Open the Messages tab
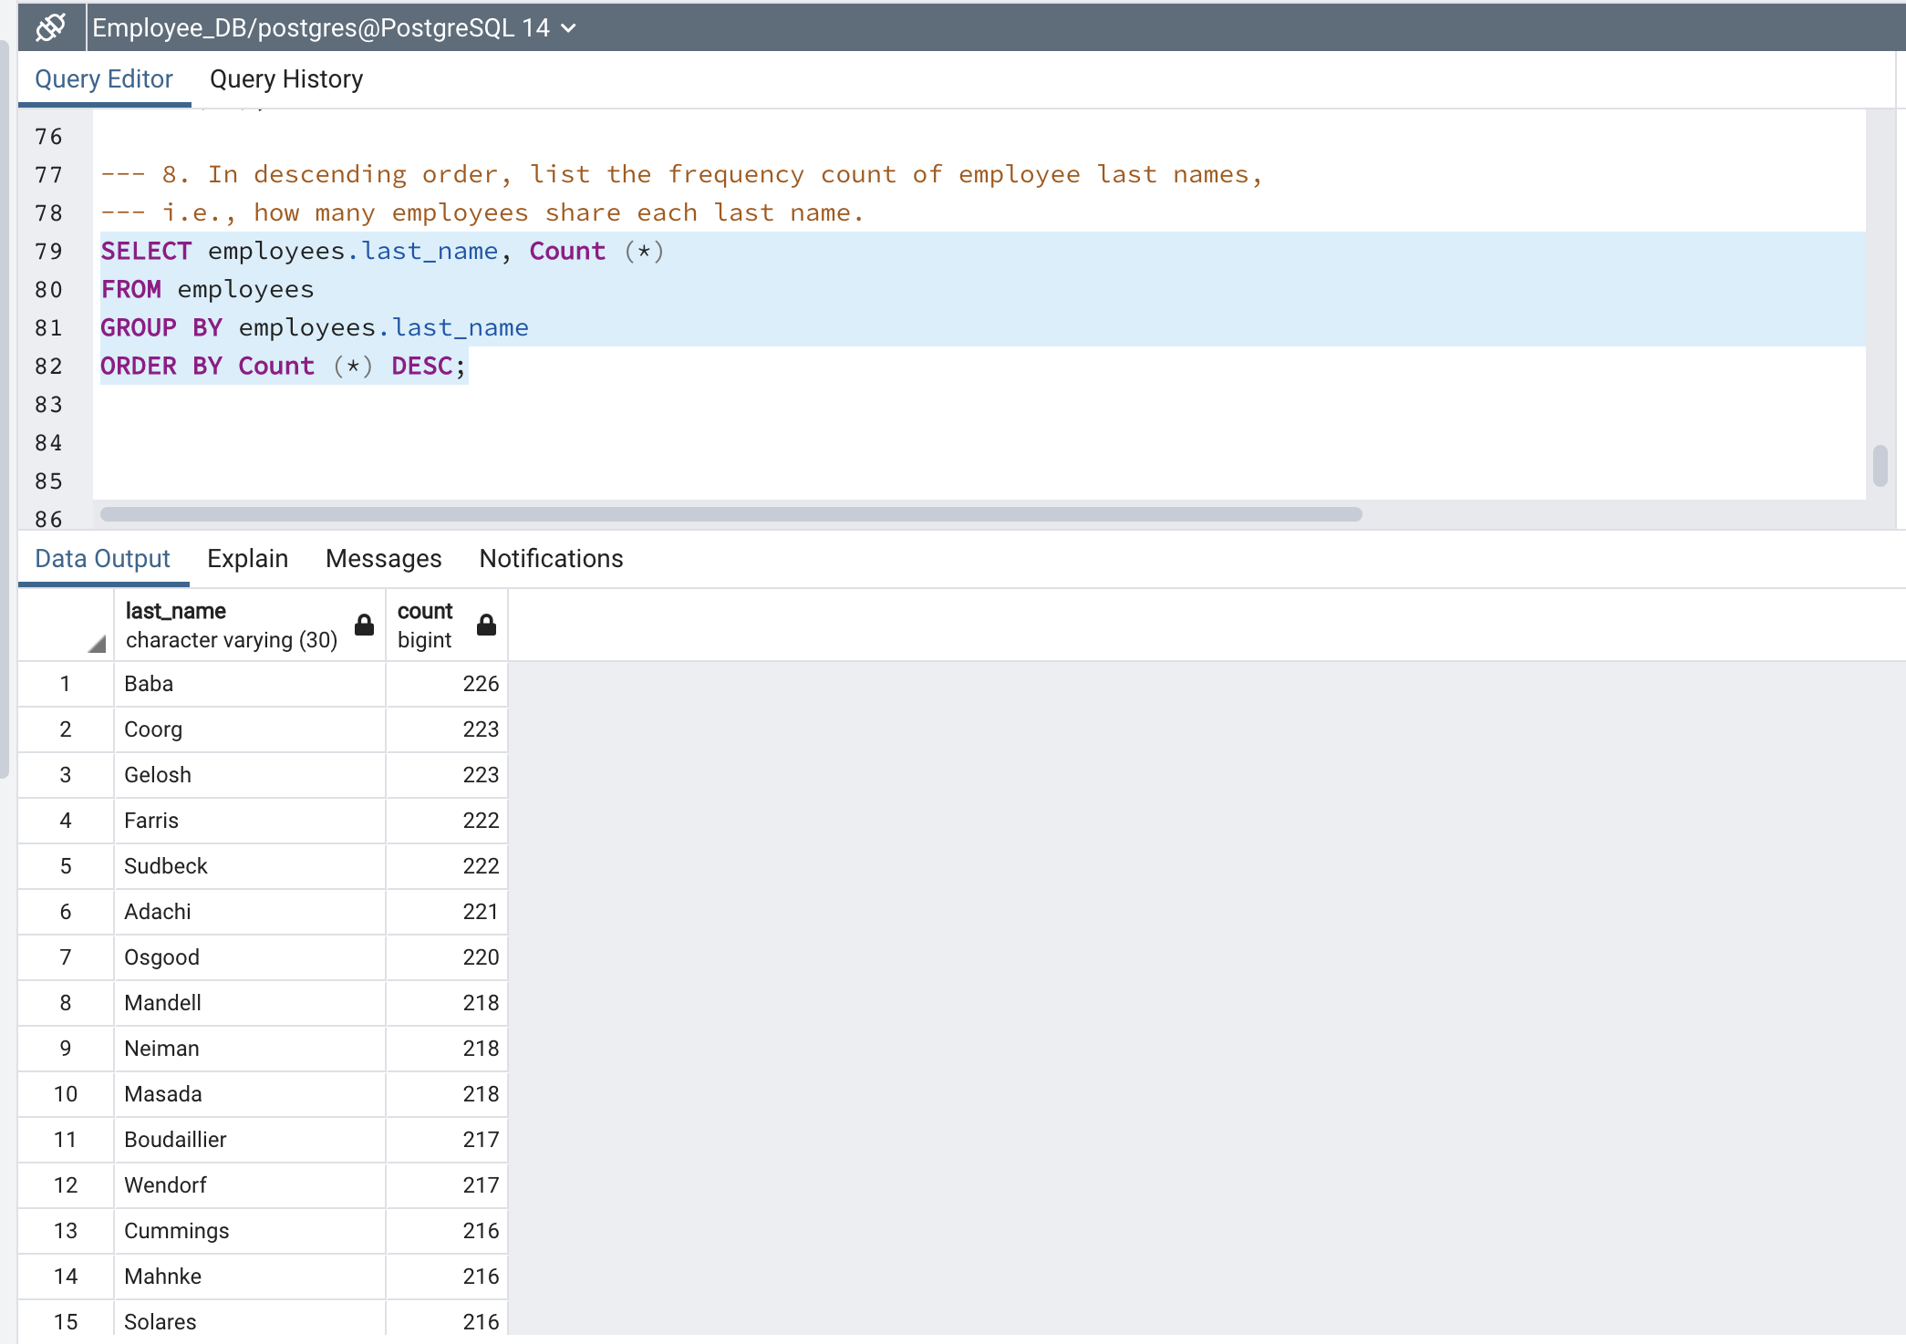Image resolution: width=1906 pixels, height=1344 pixels. (383, 559)
